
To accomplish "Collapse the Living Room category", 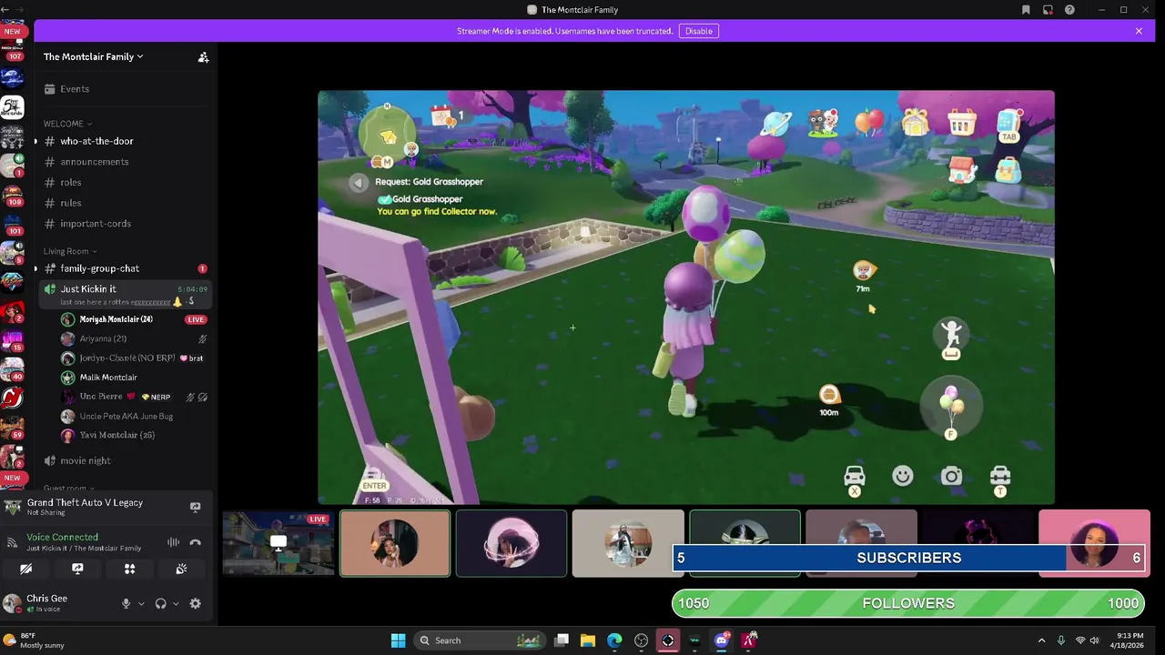I will point(70,251).
